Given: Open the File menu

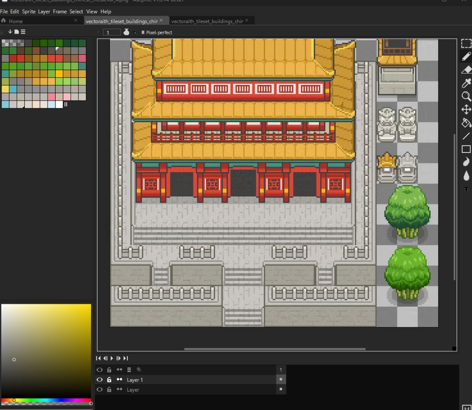Looking at the screenshot, I should click(4, 11).
